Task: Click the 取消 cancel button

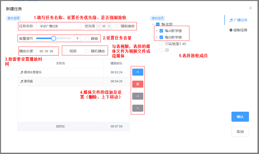Action: point(240,132)
